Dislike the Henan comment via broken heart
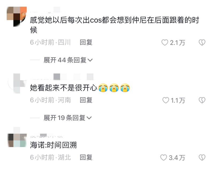This screenshot has width=214, height=169. pos(202,100)
